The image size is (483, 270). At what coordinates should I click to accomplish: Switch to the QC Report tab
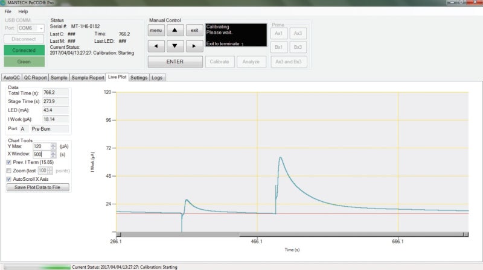coord(36,78)
